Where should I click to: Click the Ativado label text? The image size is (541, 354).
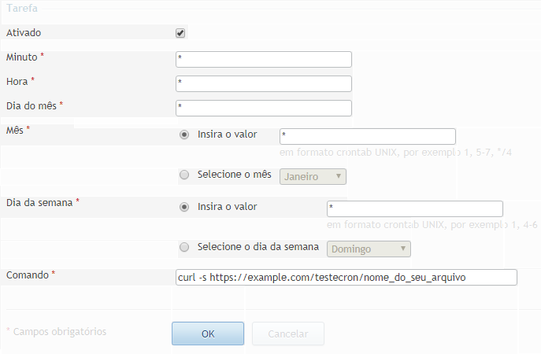point(24,33)
